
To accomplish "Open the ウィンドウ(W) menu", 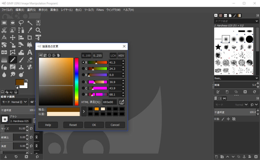I will 113,10.
